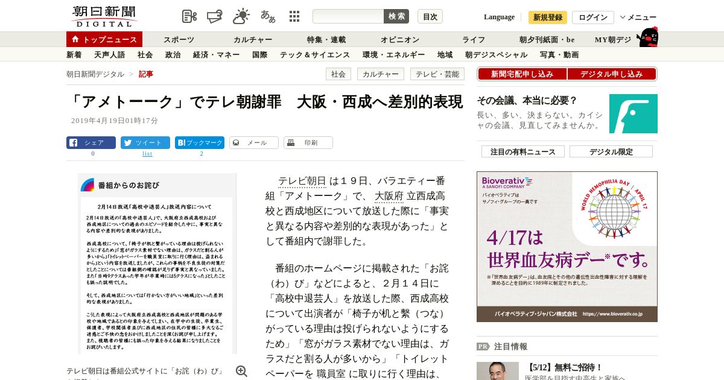The image size is (724, 380).
Task: Click the Asahi Shimbun Digital logo
Action: [x=104, y=16]
